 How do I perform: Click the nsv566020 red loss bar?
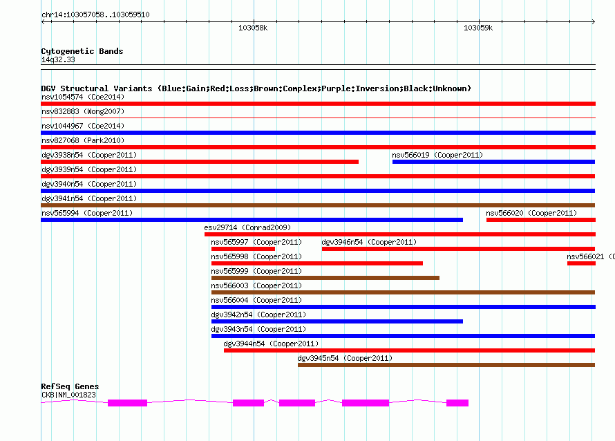point(541,220)
